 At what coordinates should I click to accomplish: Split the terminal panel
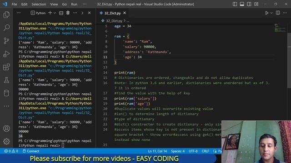point(61,13)
